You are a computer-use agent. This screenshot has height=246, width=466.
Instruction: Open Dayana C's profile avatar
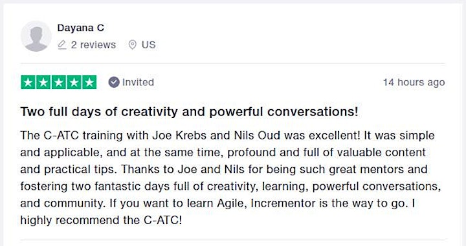pyautogui.click(x=36, y=36)
